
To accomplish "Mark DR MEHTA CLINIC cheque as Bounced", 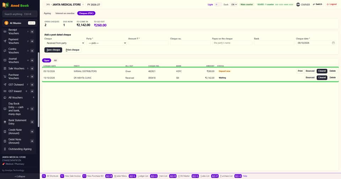I will pyautogui.click(x=310, y=78).
